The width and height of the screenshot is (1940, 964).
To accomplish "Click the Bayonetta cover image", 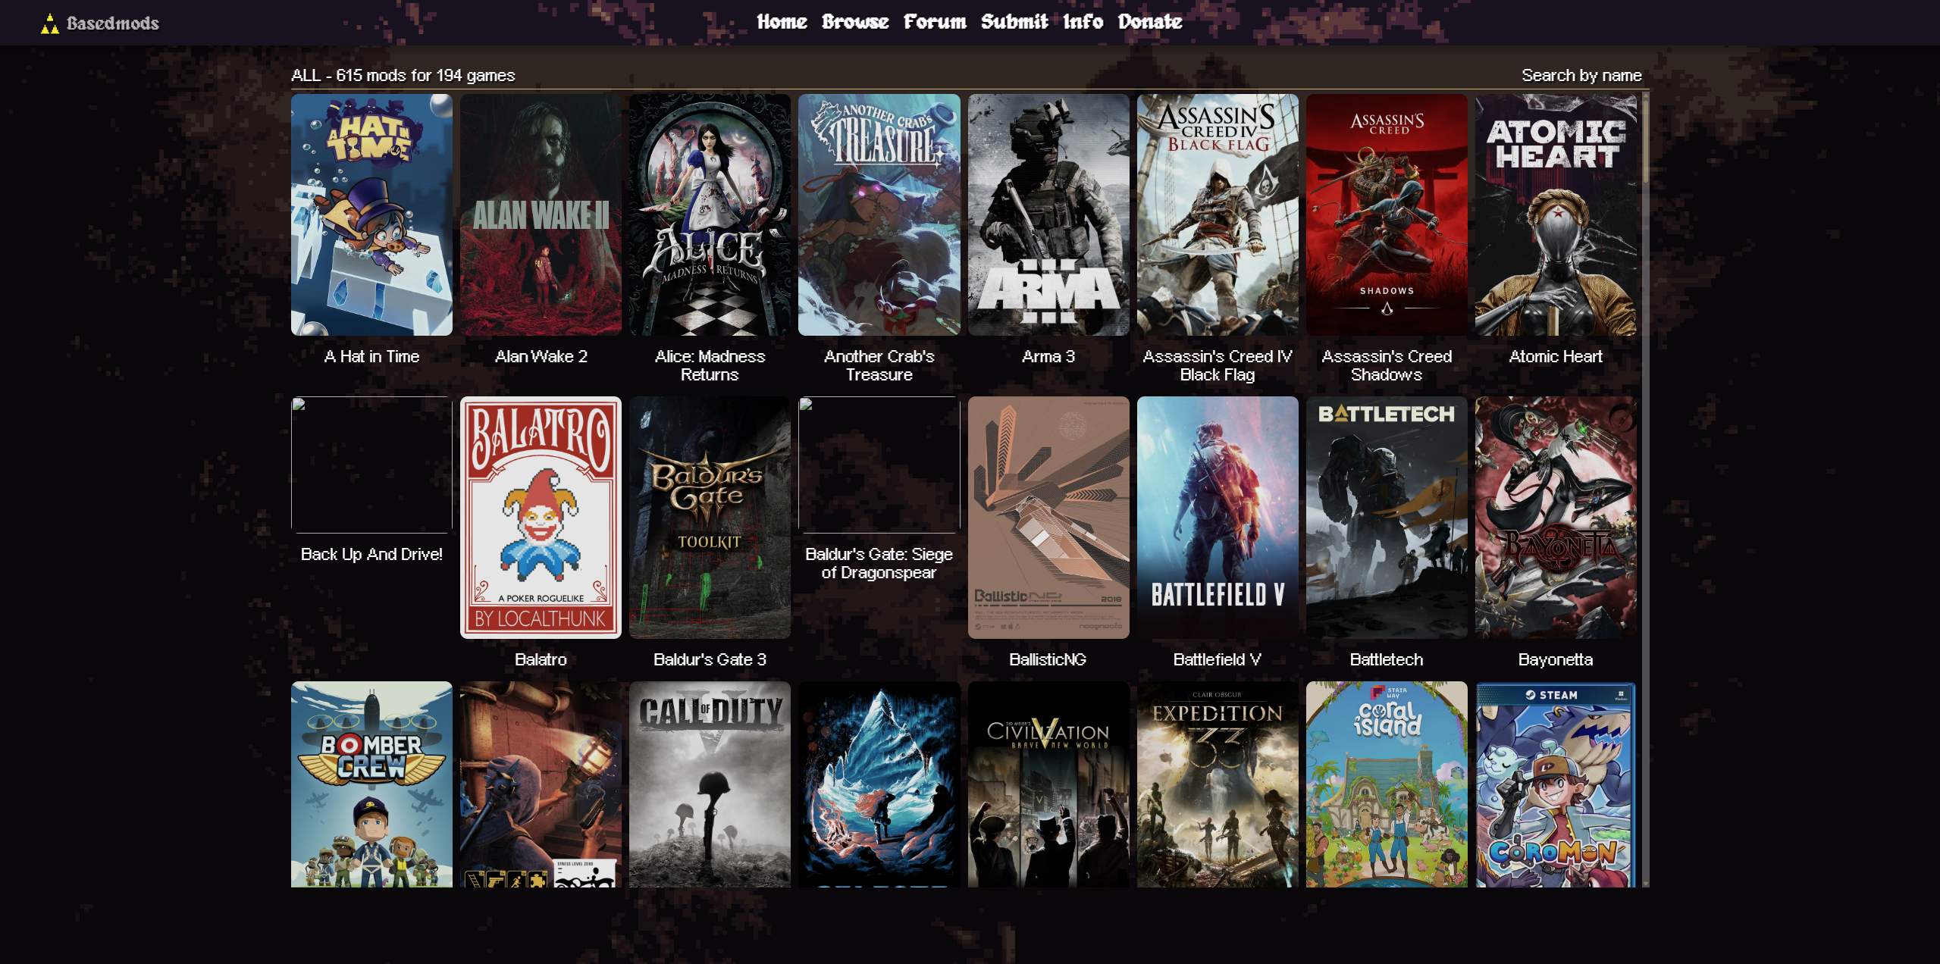I will point(1556,518).
